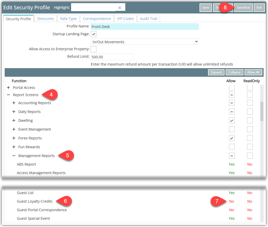Screen dimensions: 268x227
Task: Tick Allow checkbox for Portal Access
Action: [x=232, y=88]
